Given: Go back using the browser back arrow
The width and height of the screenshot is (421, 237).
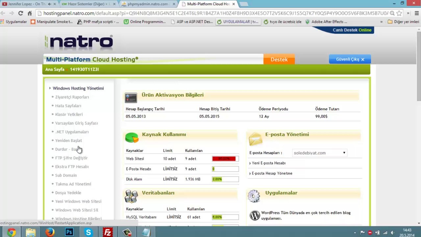Looking at the screenshot, I should [x=3, y=13].
